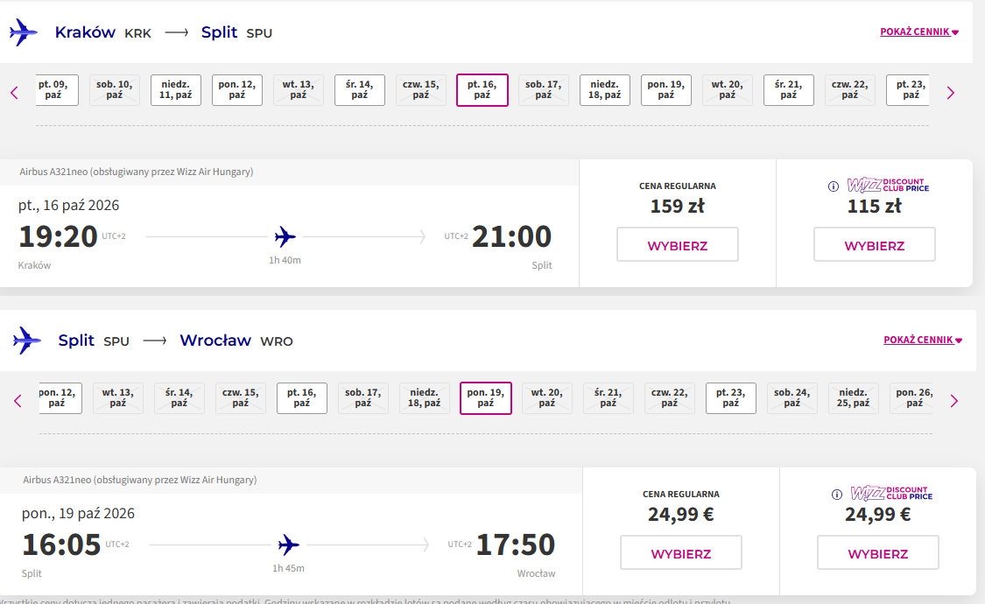Select return date pt. 23, paź
Image resolution: width=985 pixels, height=604 pixels.
click(x=730, y=398)
